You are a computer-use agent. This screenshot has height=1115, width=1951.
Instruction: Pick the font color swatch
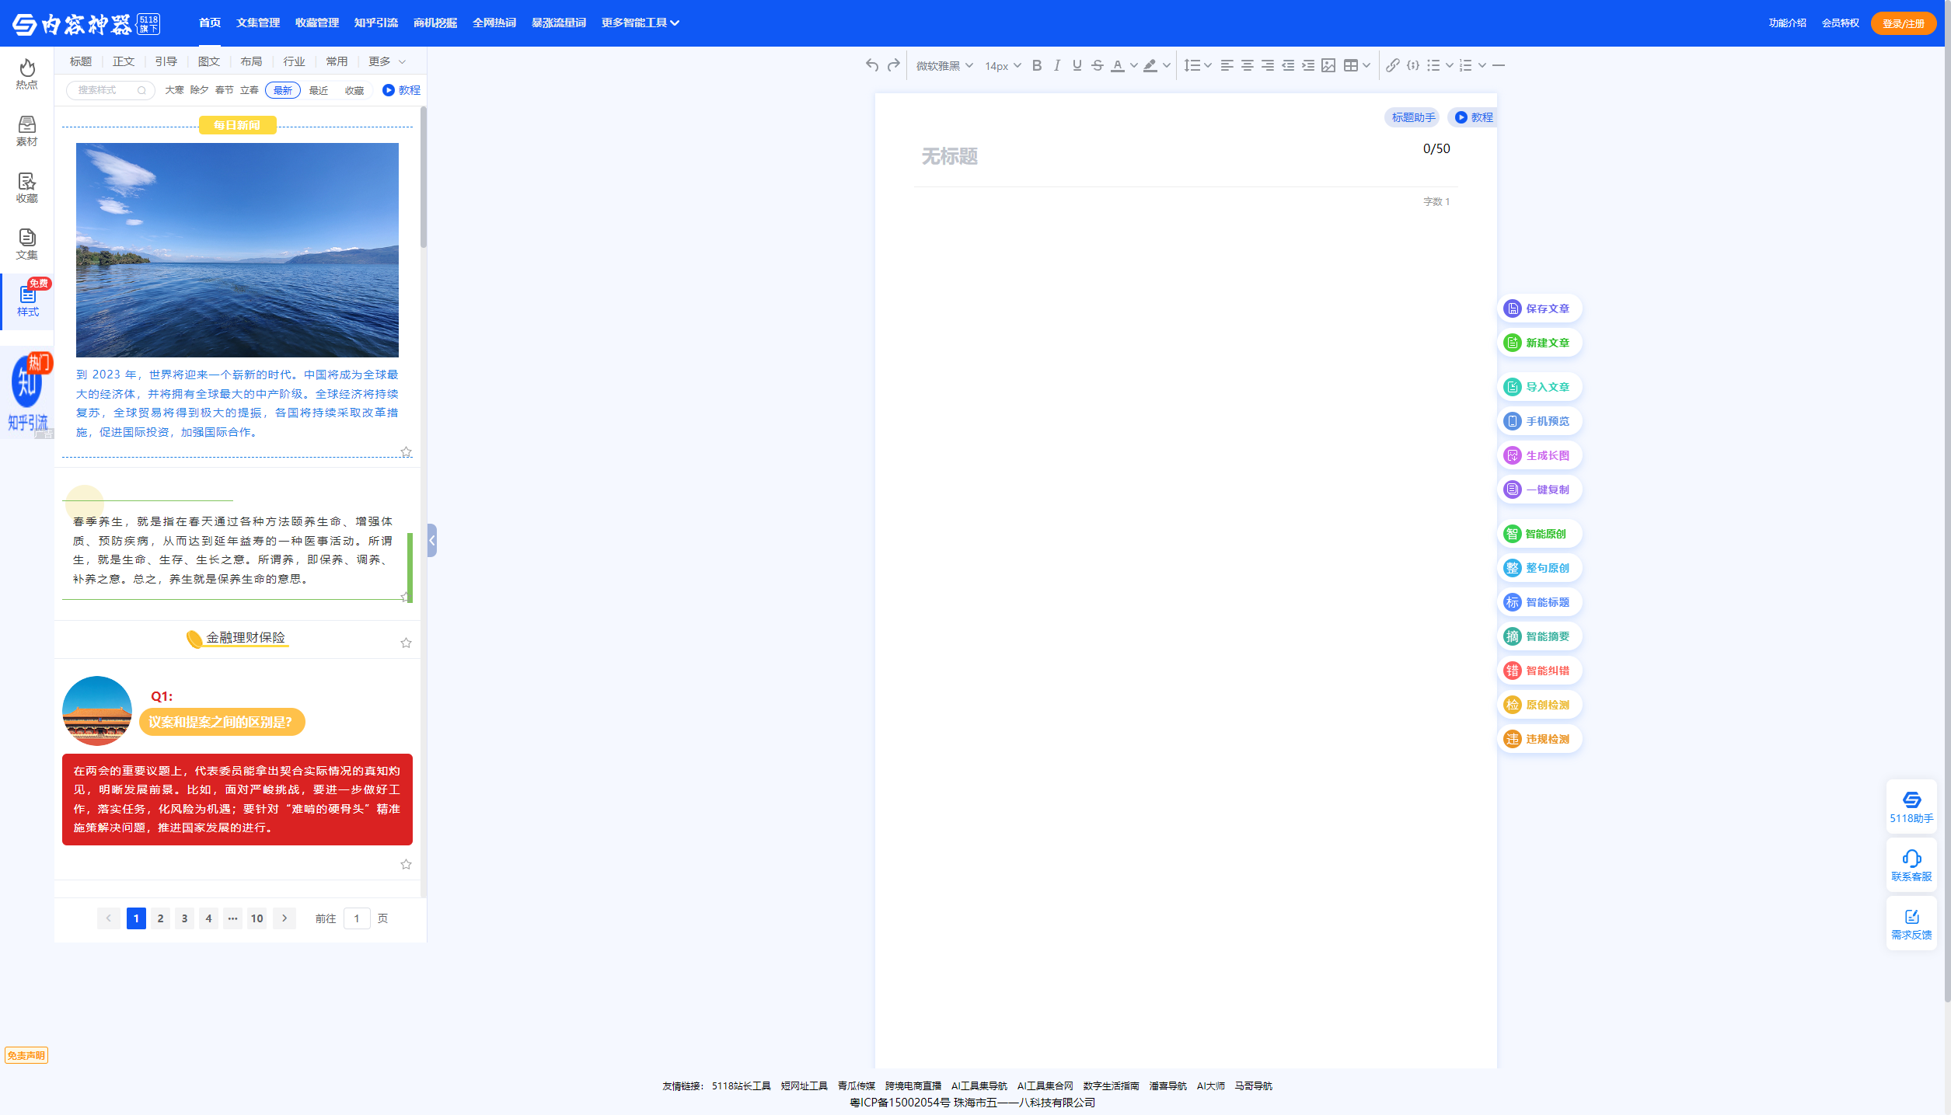point(1117,65)
